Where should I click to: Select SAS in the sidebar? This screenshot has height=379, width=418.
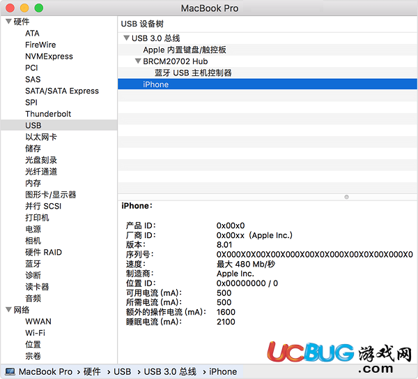tap(33, 79)
